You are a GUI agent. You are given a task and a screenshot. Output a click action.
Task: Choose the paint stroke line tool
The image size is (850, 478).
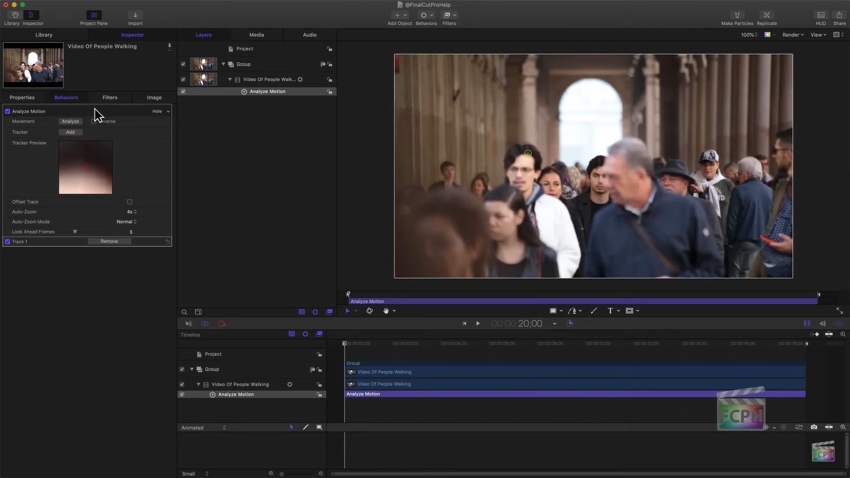coord(594,311)
